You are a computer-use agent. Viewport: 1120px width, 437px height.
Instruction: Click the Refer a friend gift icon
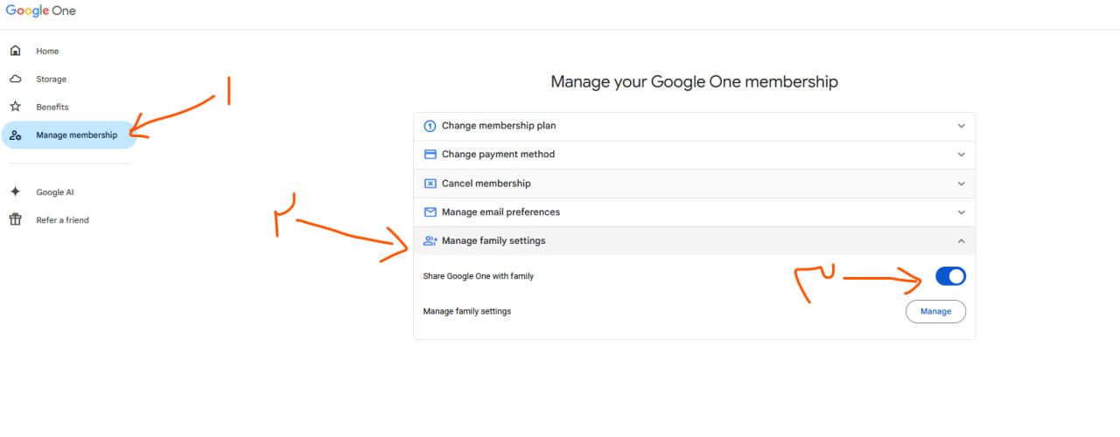15,219
